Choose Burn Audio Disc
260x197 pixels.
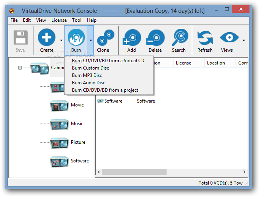[109, 83]
